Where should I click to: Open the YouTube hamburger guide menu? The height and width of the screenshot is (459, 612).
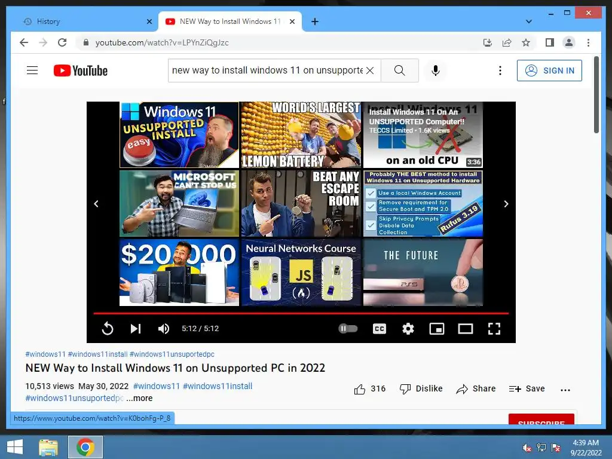pyautogui.click(x=32, y=71)
